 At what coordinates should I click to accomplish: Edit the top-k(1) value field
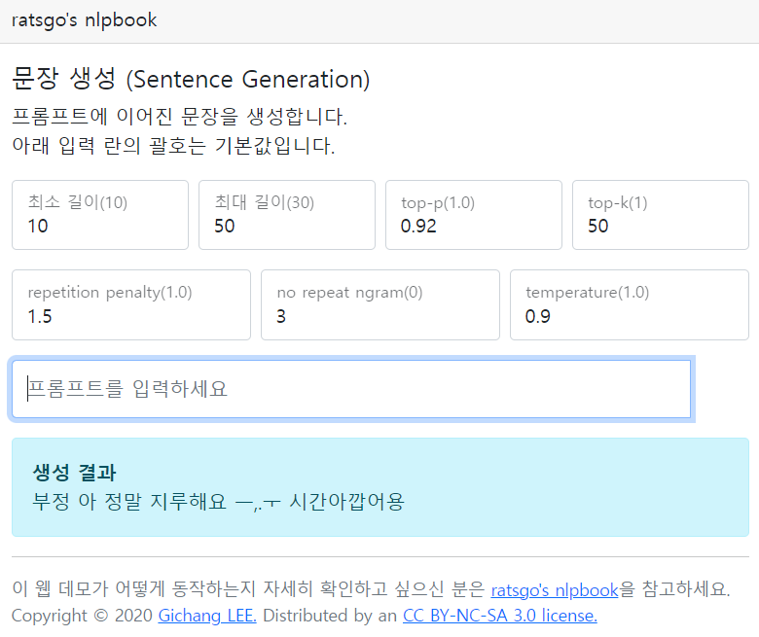[x=661, y=215]
